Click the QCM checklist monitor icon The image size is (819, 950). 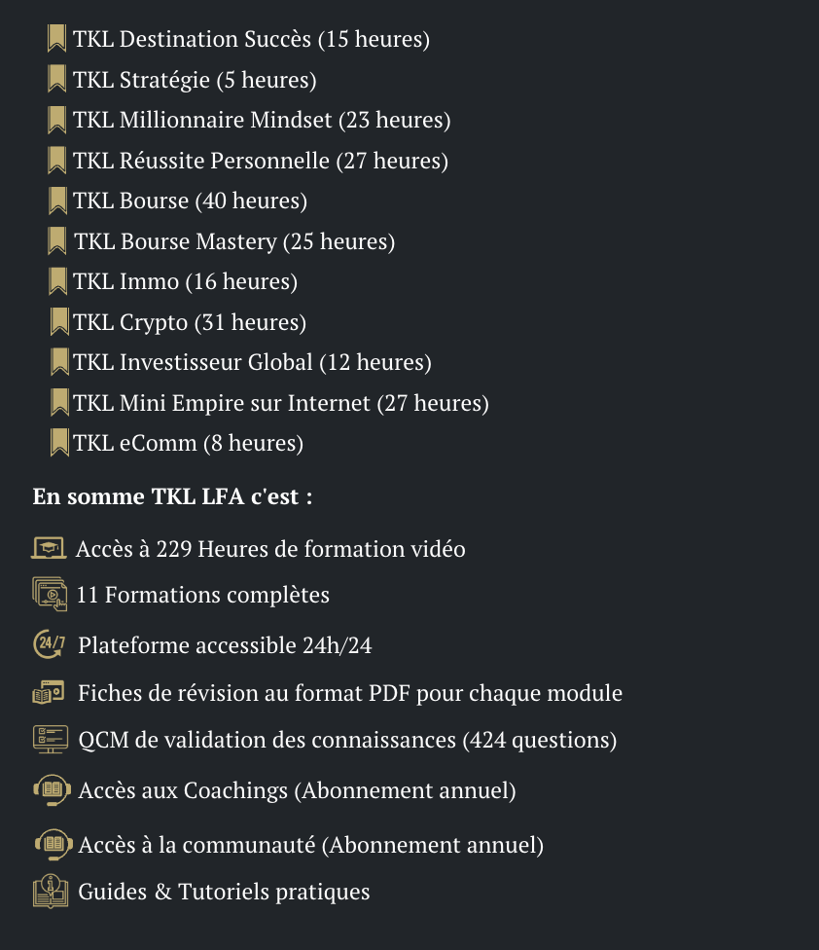pos(51,739)
